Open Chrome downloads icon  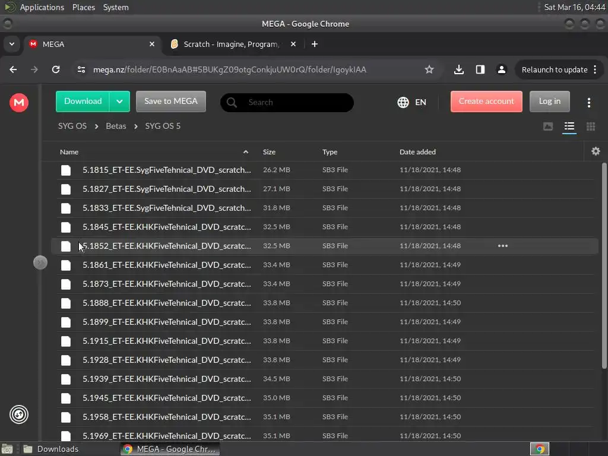(459, 70)
